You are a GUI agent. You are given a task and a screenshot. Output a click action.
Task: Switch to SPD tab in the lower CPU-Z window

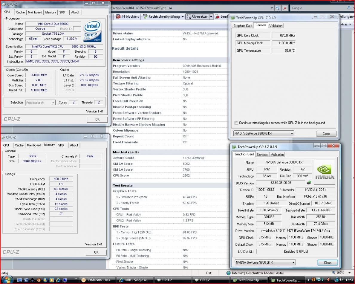61,145
